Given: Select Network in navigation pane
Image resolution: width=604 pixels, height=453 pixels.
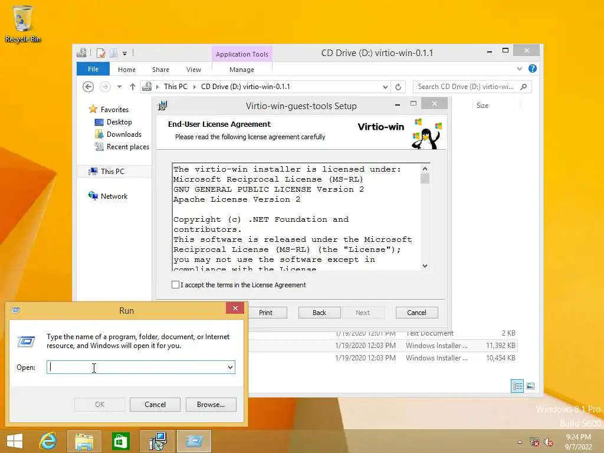Looking at the screenshot, I should pos(114,196).
